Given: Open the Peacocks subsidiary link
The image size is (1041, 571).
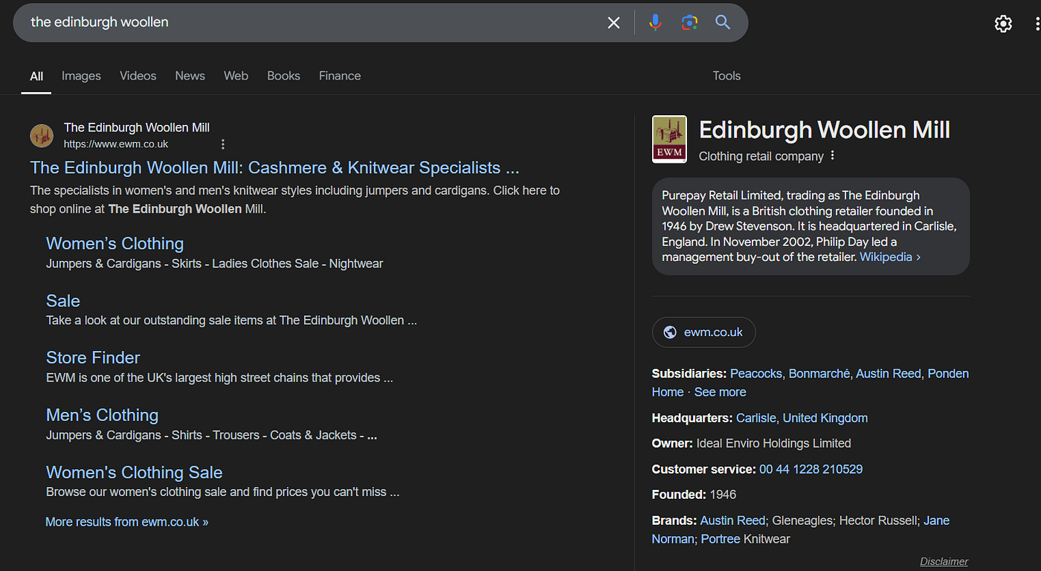Looking at the screenshot, I should coord(756,374).
